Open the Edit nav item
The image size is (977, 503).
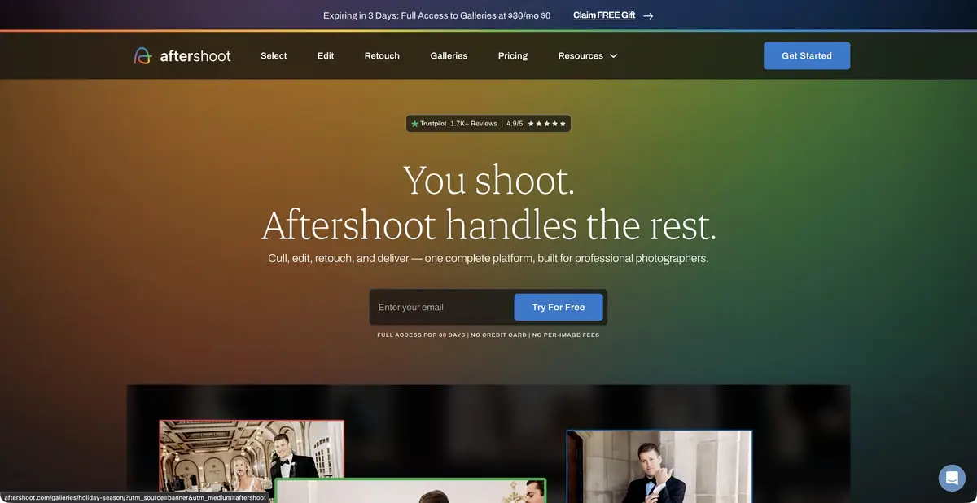[326, 56]
